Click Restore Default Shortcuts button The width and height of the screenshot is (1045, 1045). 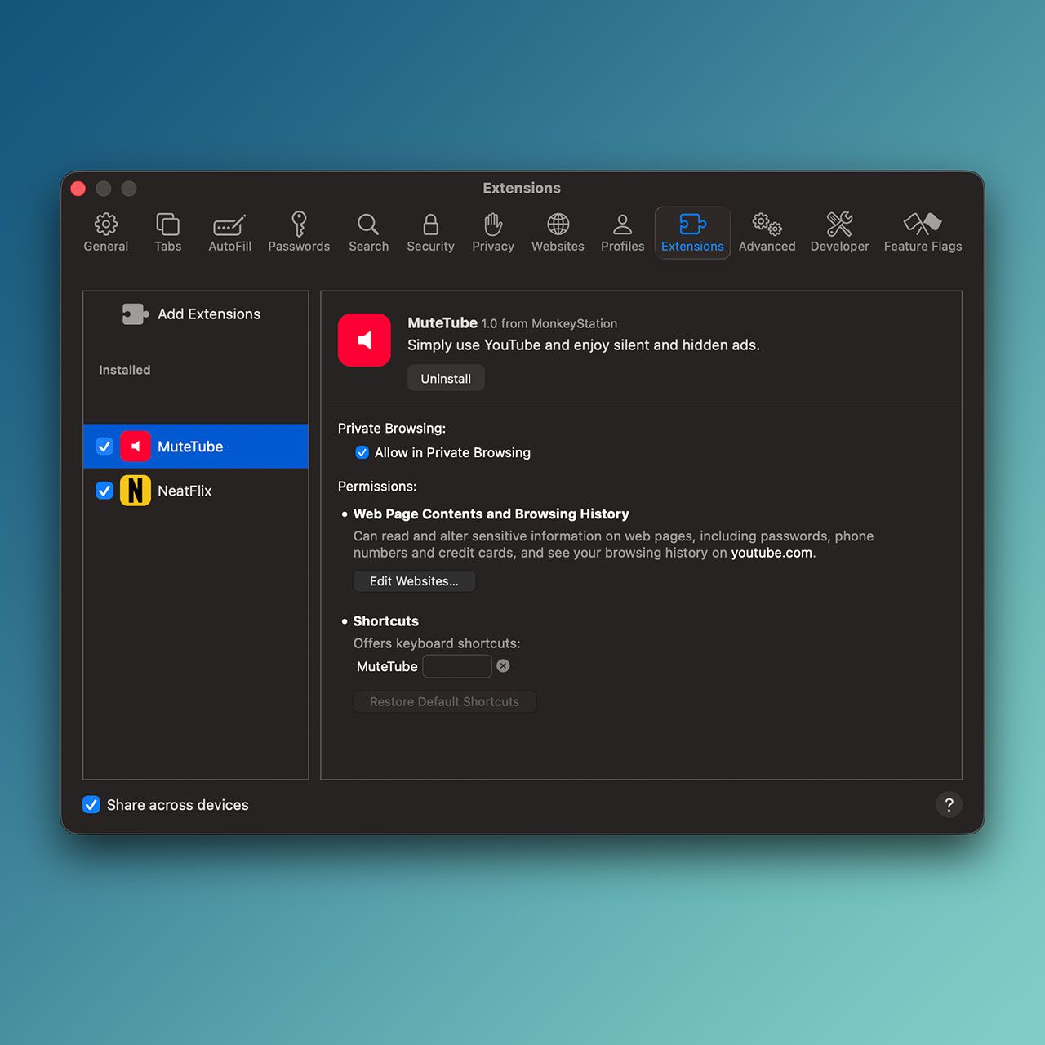coord(444,702)
